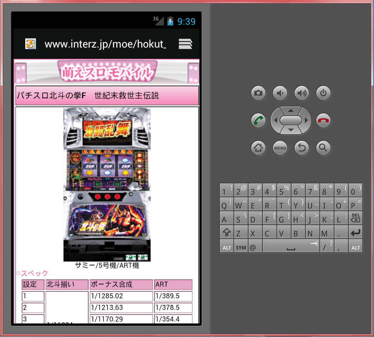
Task: Click the ART column header
Action: 173,284
